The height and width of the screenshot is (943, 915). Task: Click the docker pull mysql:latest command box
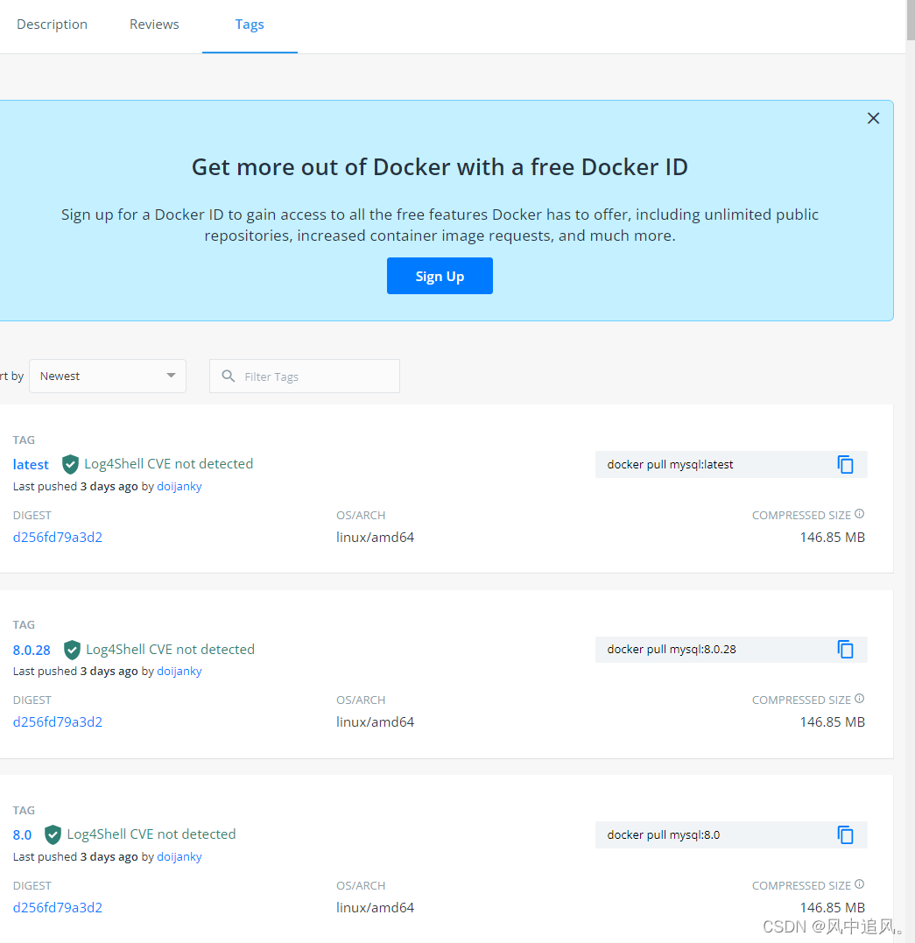pyautogui.click(x=731, y=464)
